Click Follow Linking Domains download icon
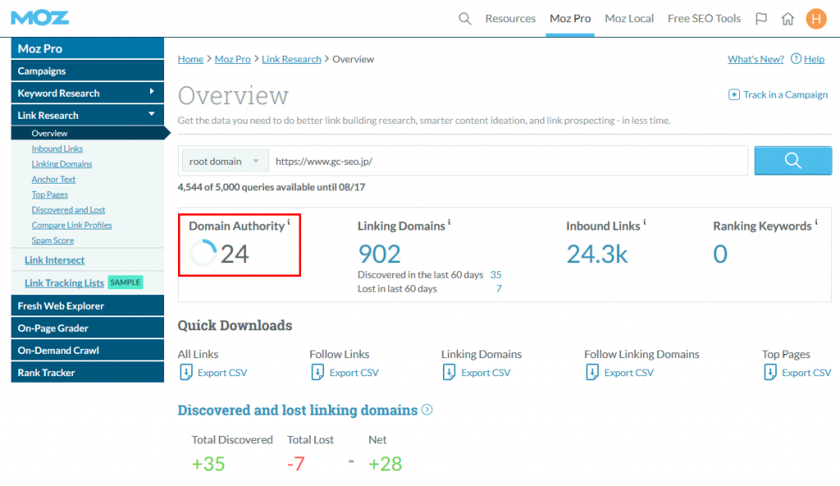Image resolution: width=840 pixels, height=486 pixels. click(592, 372)
